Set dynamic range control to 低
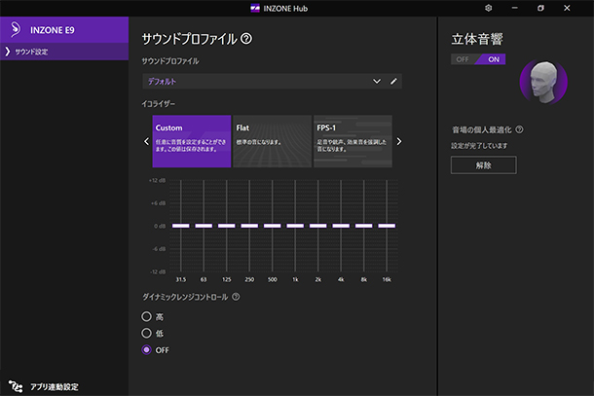Screen dimensions: 594x396 (147, 333)
